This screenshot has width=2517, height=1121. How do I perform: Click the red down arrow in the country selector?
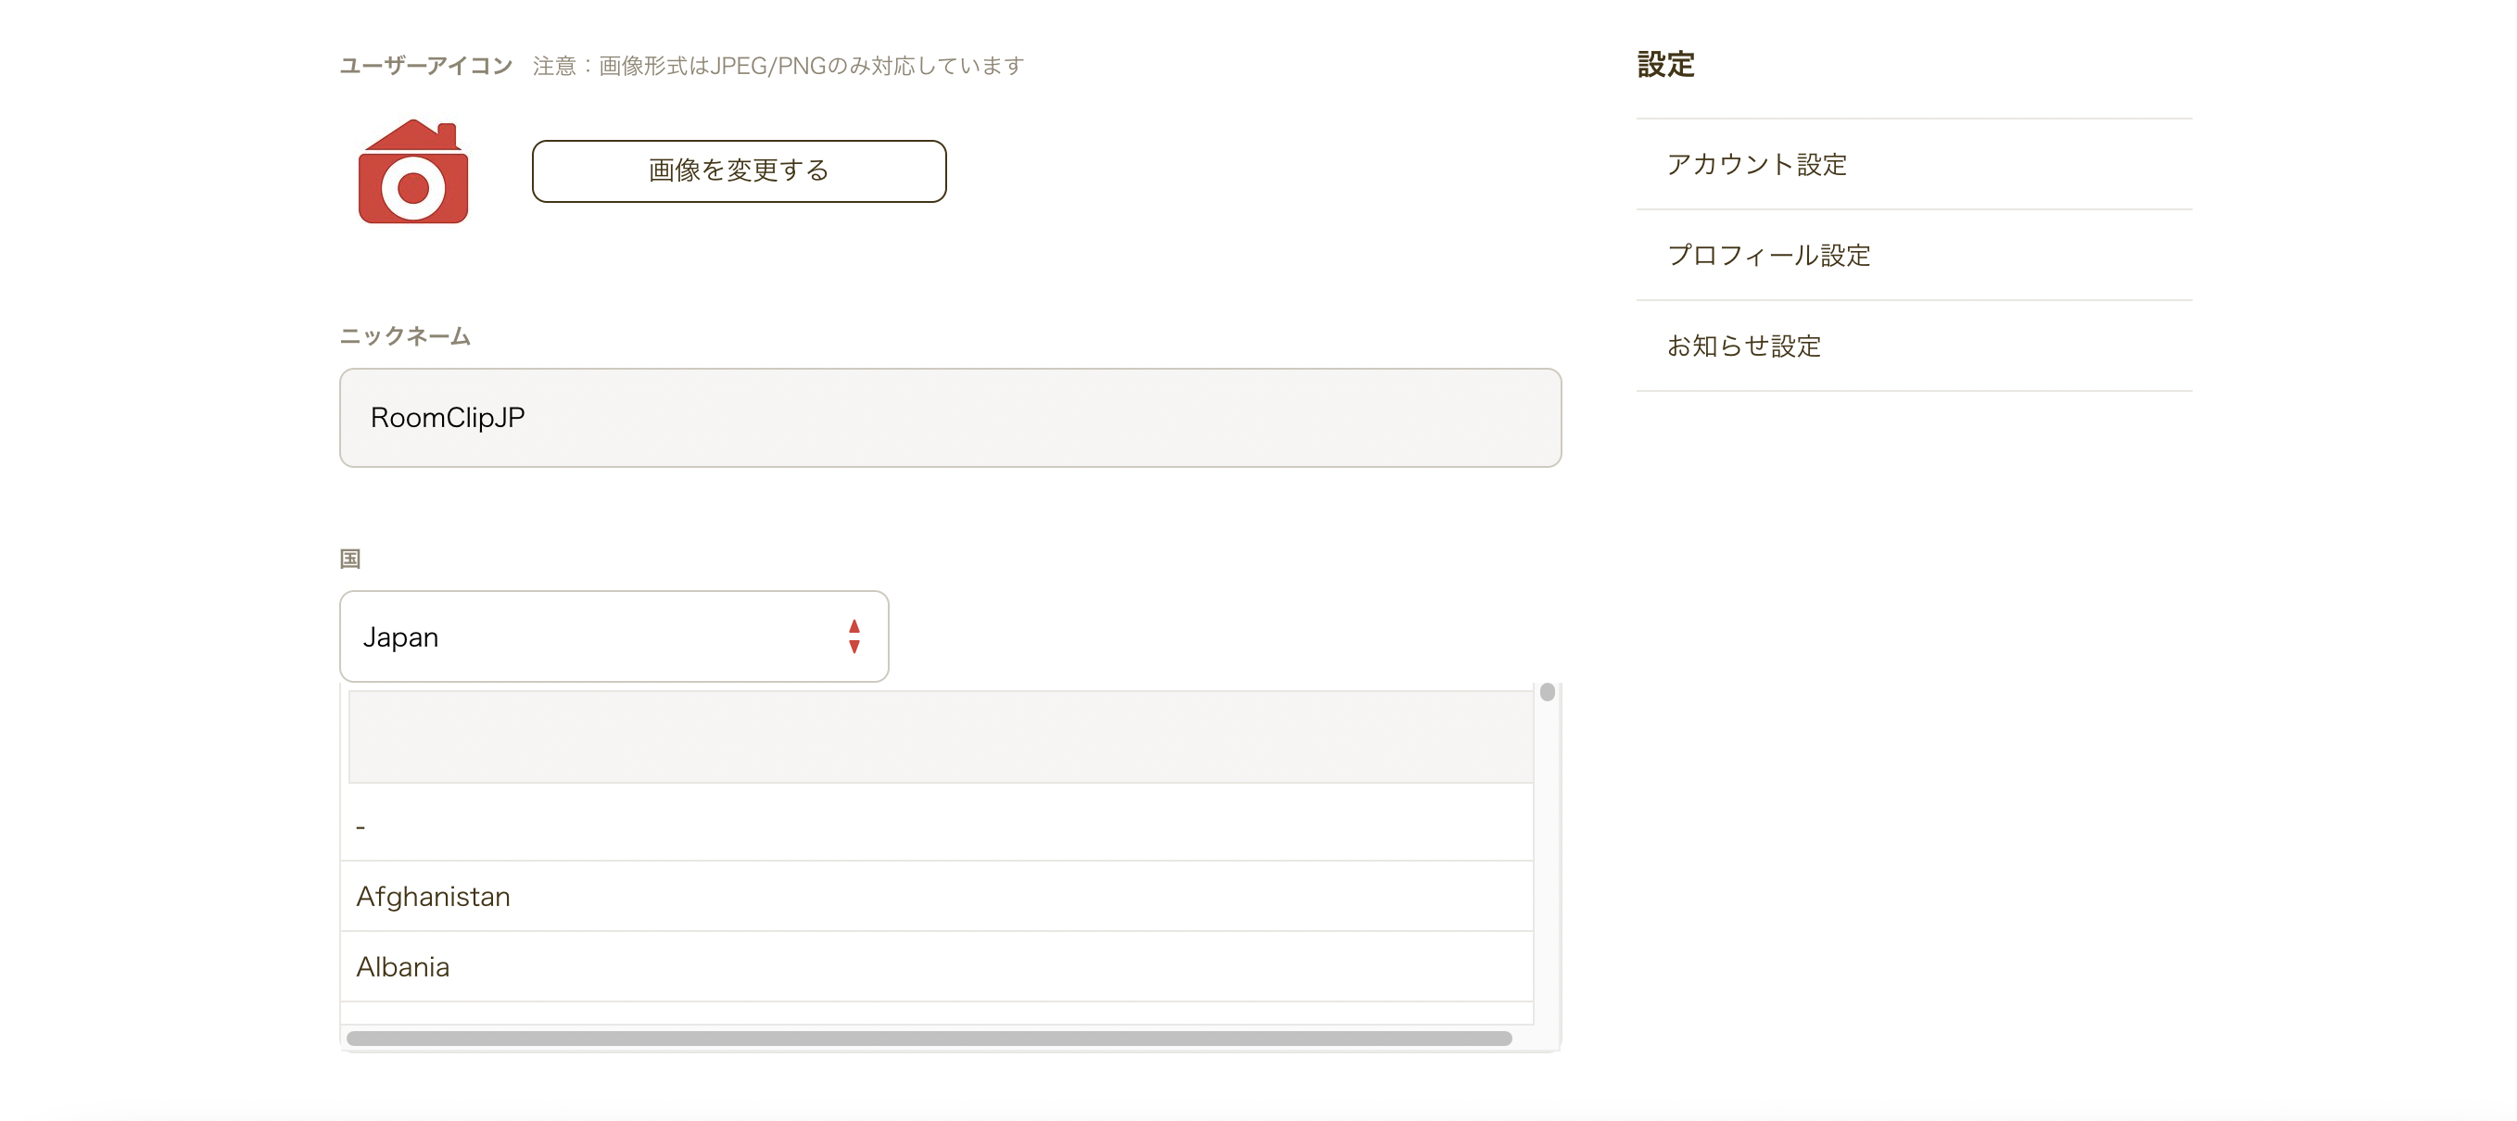[x=854, y=647]
